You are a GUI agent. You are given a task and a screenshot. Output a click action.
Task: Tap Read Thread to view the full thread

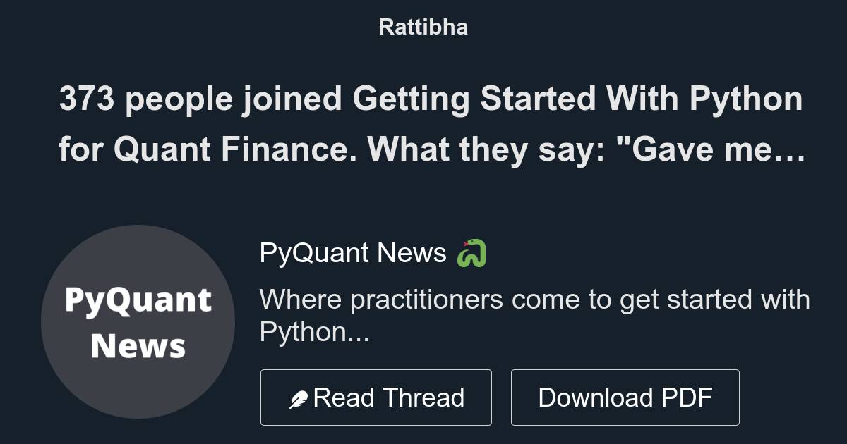tap(376, 397)
